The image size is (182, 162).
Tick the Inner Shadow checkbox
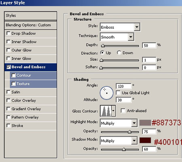click(8, 42)
